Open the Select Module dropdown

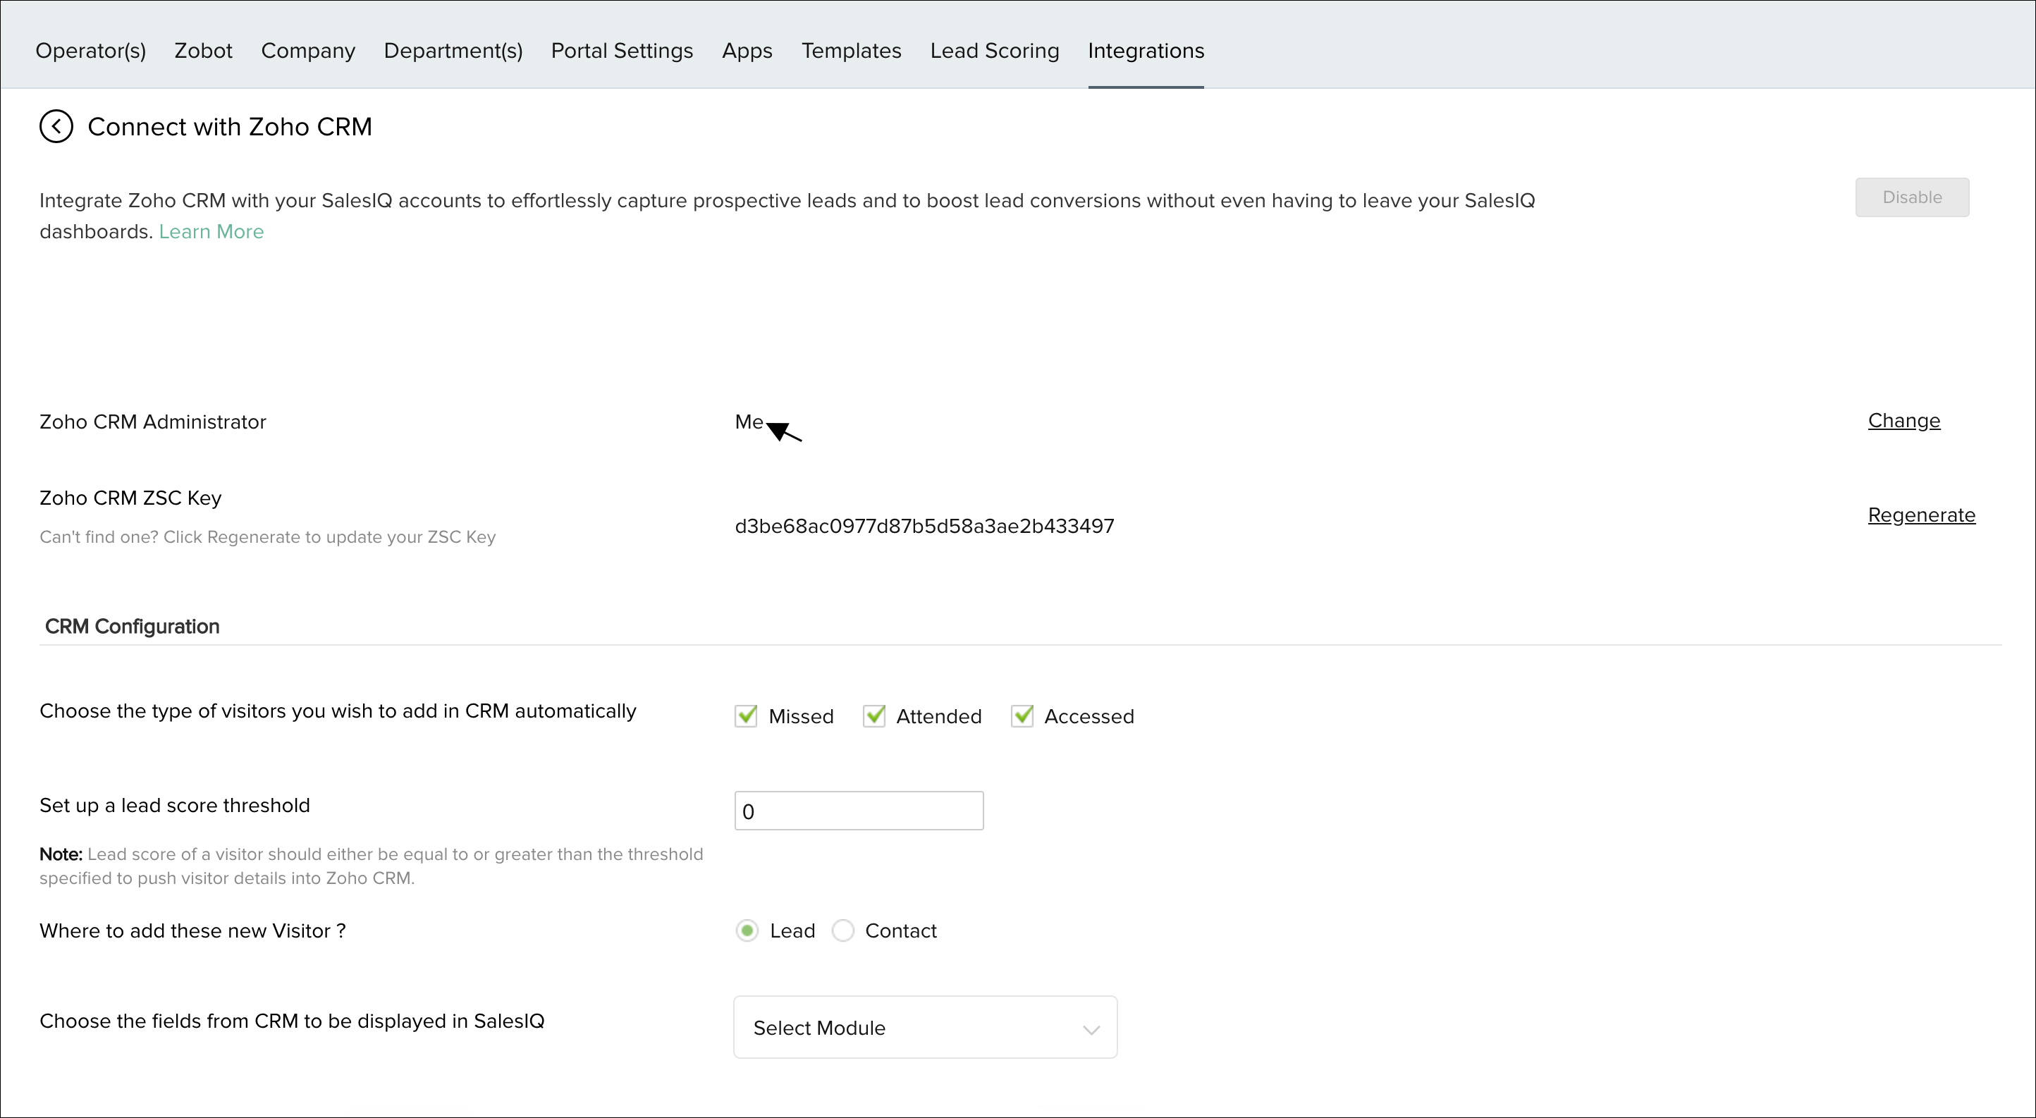click(926, 1027)
